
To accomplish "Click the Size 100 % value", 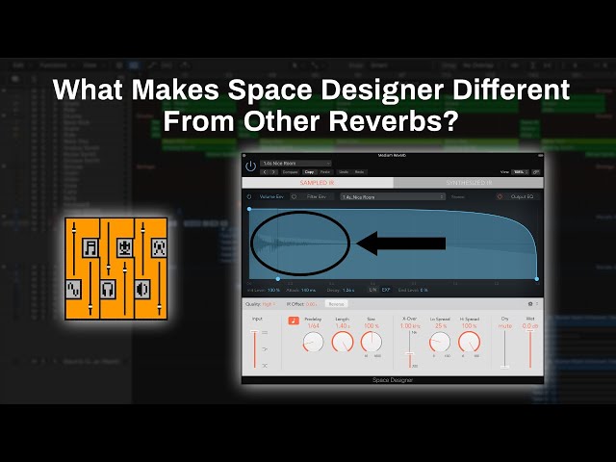I will 372,326.
